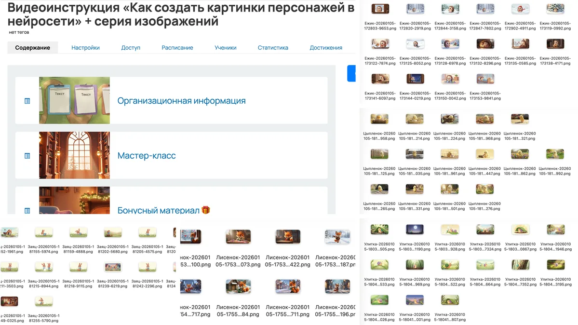Select thumbnail of Ежик-20260105-173119-0992.png
Screen dimensions: 578x325
click(x=555, y=9)
